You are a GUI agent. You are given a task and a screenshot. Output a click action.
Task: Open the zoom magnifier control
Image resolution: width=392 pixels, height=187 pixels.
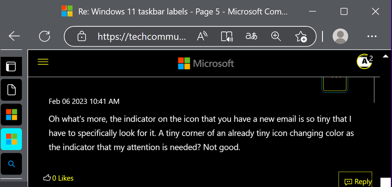click(x=276, y=36)
